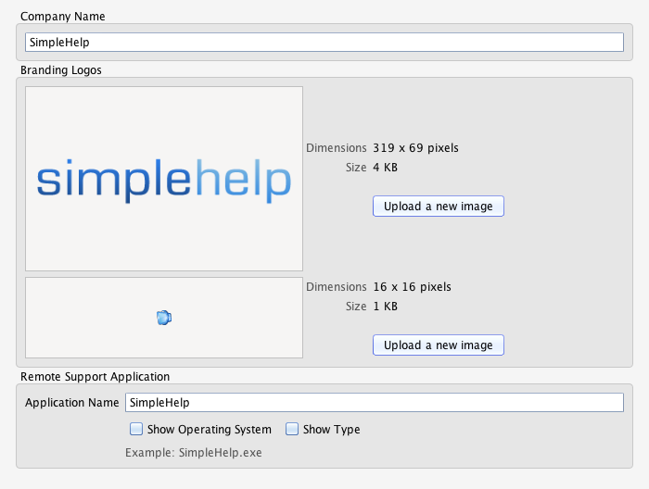This screenshot has height=489, width=649.
Task: Upload a new image for the 319 x 69 logo
Action: click(x=439, y=206)
